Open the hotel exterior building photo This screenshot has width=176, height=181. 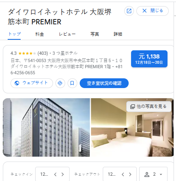click(x=46, y=127)
